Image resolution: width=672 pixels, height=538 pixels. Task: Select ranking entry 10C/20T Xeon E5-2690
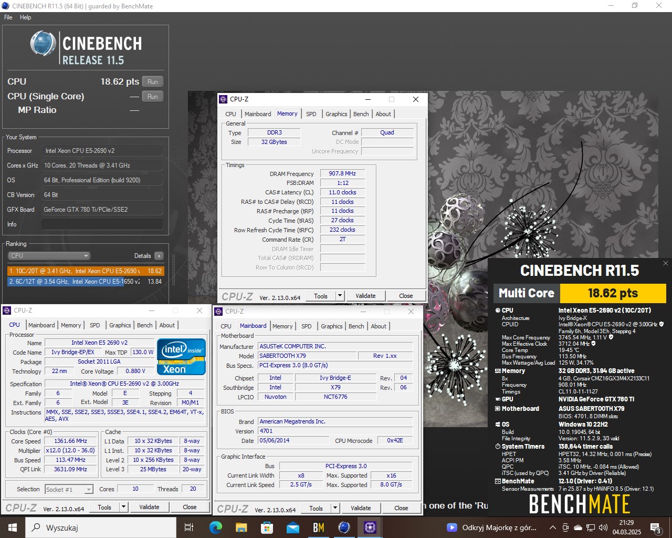pyautogui.click(x=86, y=271)
